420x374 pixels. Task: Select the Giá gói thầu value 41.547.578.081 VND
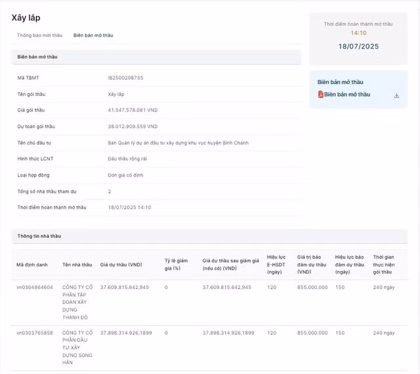point(133,110)
